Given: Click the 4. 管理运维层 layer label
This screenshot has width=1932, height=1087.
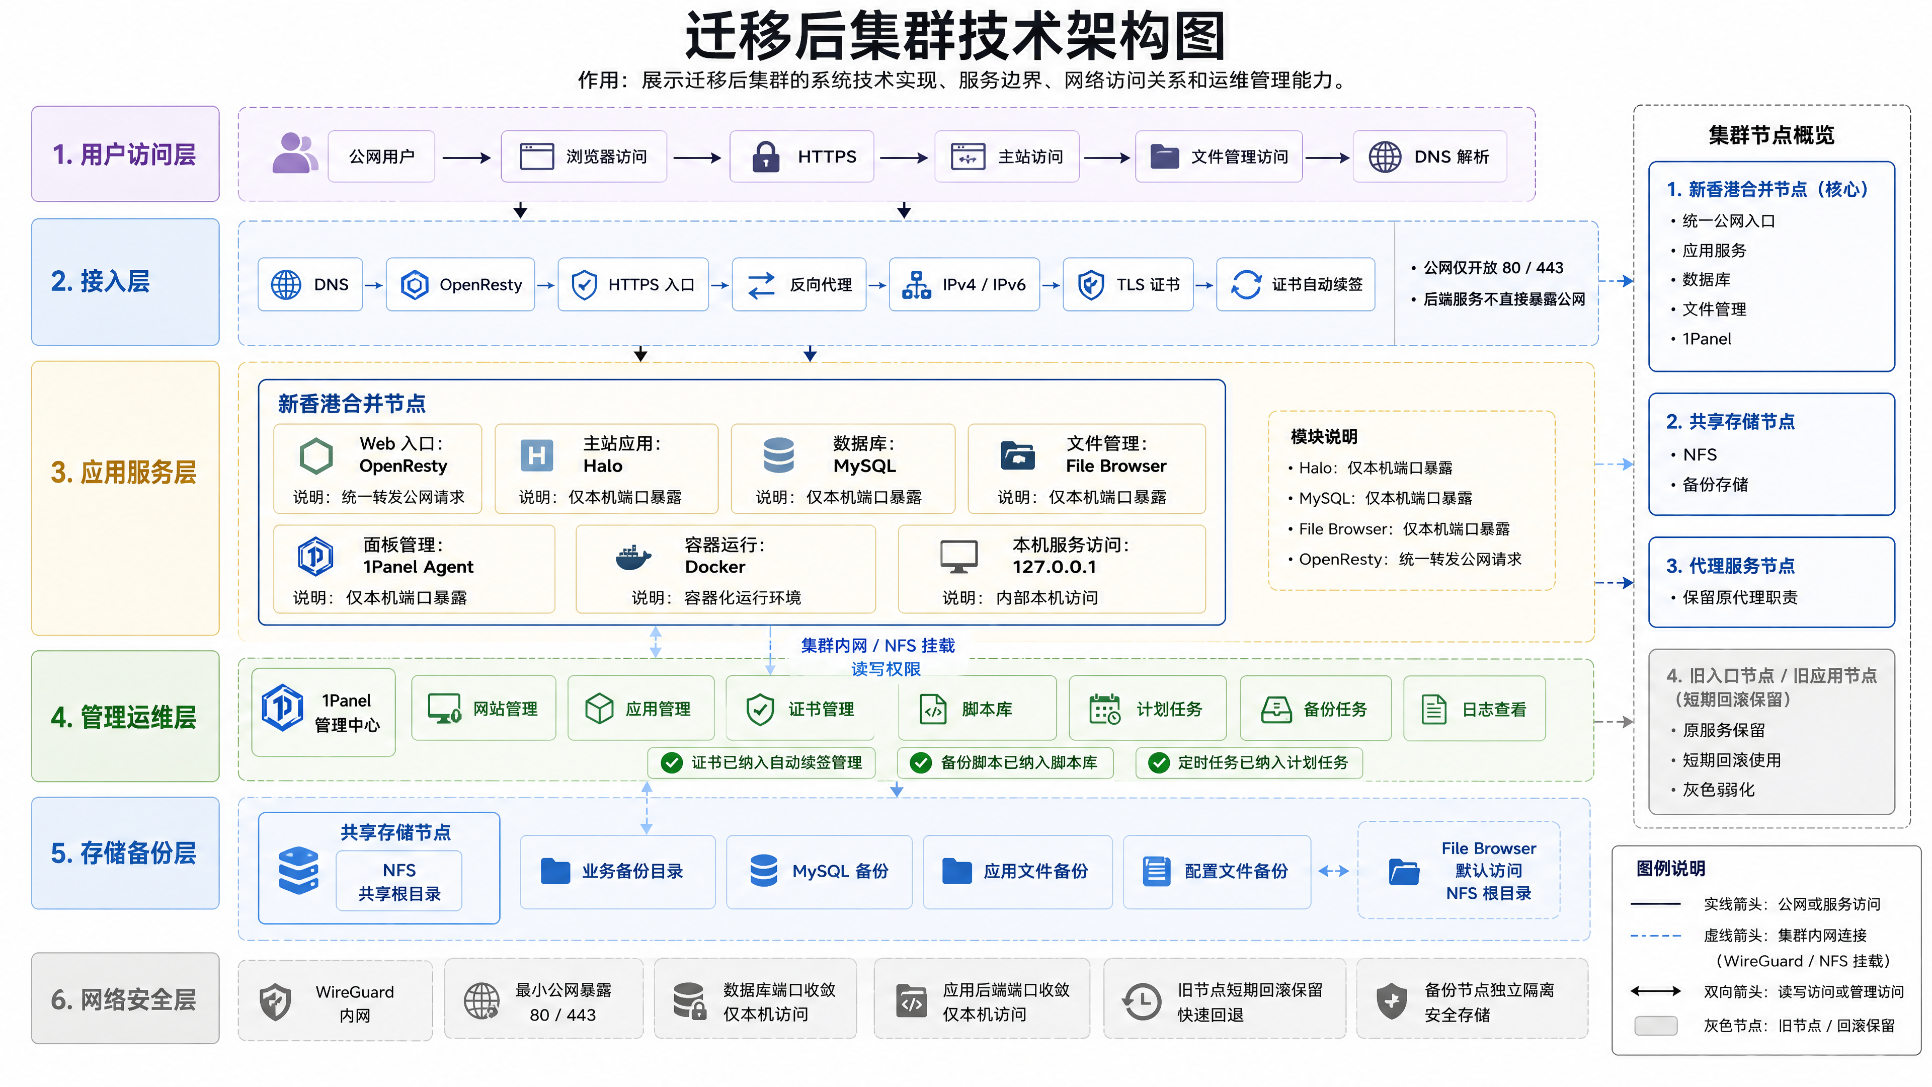Looking at the screenshot, I should 125,717.
